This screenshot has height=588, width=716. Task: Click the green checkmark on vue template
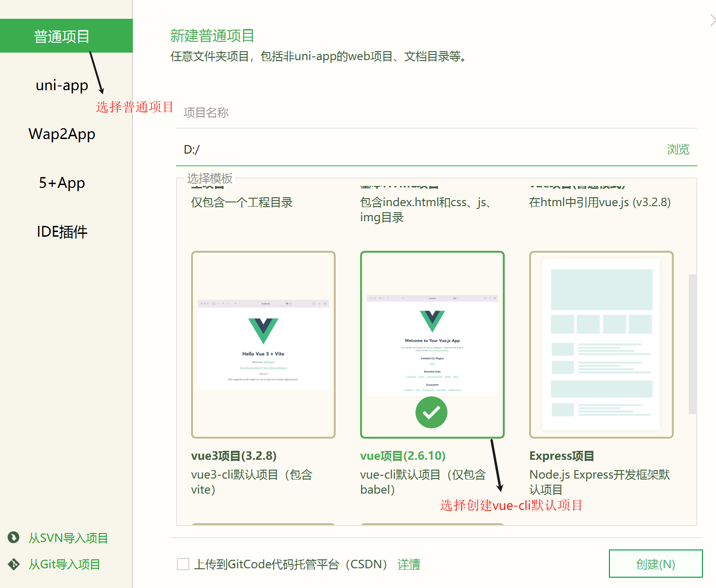click(x=431, y=412)
